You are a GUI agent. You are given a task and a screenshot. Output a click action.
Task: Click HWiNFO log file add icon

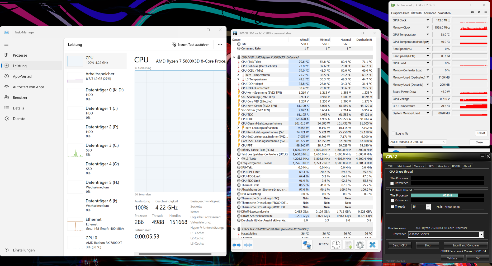pyautogui.click(x=348, y=245)
